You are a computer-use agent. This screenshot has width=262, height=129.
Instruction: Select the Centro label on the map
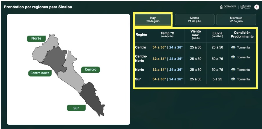91,69
